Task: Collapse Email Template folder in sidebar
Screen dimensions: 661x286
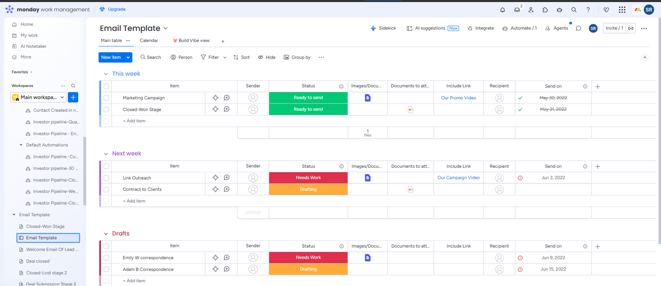Action: coord(14,215)
